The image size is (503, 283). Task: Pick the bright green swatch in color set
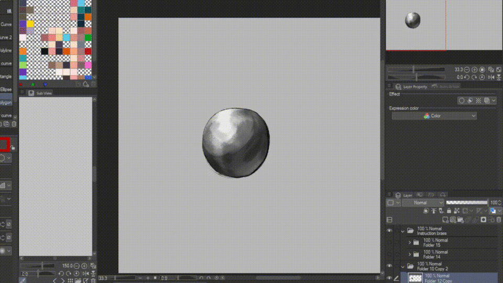pos(88,38)
